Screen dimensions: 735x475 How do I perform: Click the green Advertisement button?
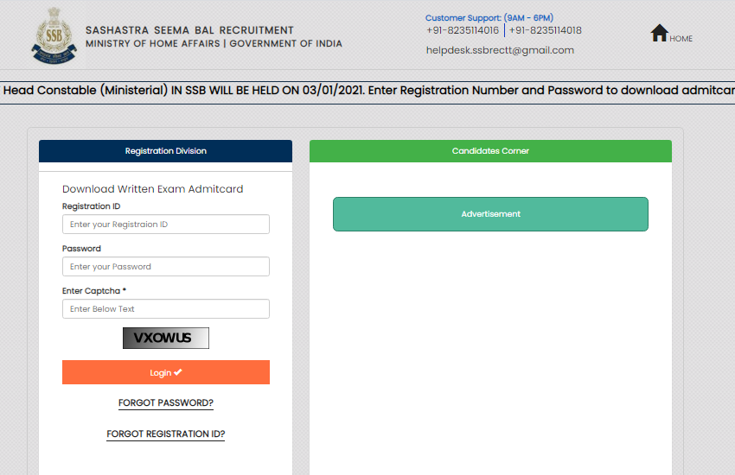(490, 214)
